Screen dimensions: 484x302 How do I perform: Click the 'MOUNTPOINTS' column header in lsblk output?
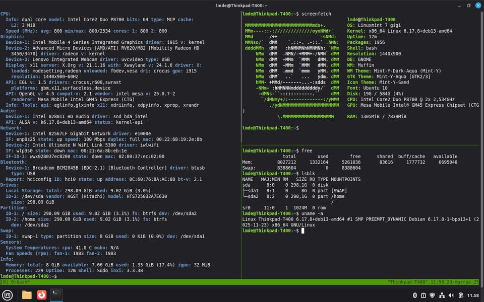[x=346, y=179]
